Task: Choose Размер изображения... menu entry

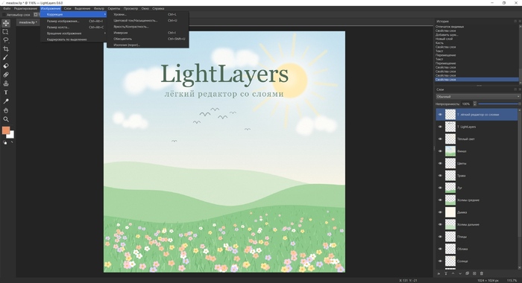Action: click(74, 21)
